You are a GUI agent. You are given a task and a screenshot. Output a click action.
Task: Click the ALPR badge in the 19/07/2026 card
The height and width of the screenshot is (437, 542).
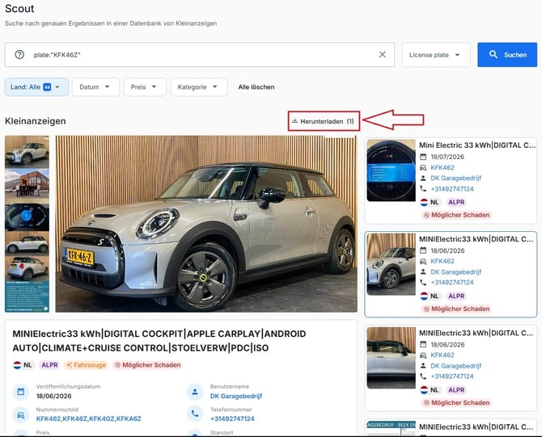click(x=456, y=202)
